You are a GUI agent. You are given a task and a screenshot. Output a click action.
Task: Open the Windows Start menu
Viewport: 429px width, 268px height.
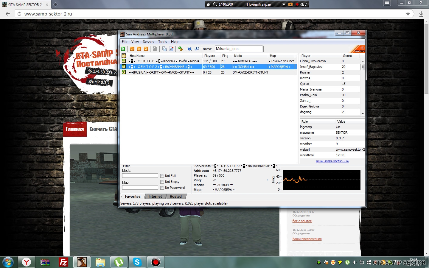coord(8,262)
